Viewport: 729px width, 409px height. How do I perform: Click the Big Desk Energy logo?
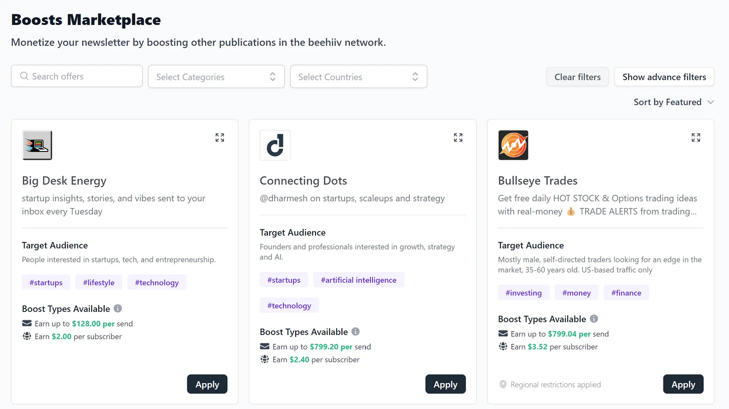[x=37, y=145]
